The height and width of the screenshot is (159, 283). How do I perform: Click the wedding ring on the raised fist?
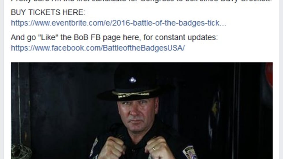tap(154, 149)
